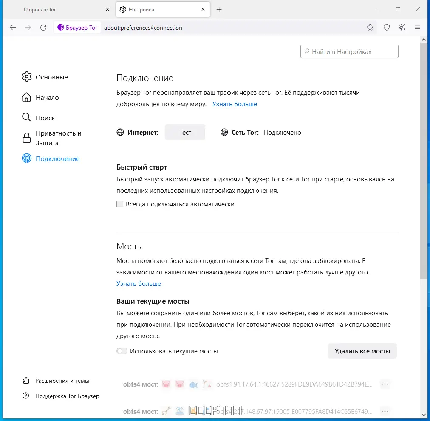Click the new identity broom icon
The image size is (430, 421).
click(402, 28)
